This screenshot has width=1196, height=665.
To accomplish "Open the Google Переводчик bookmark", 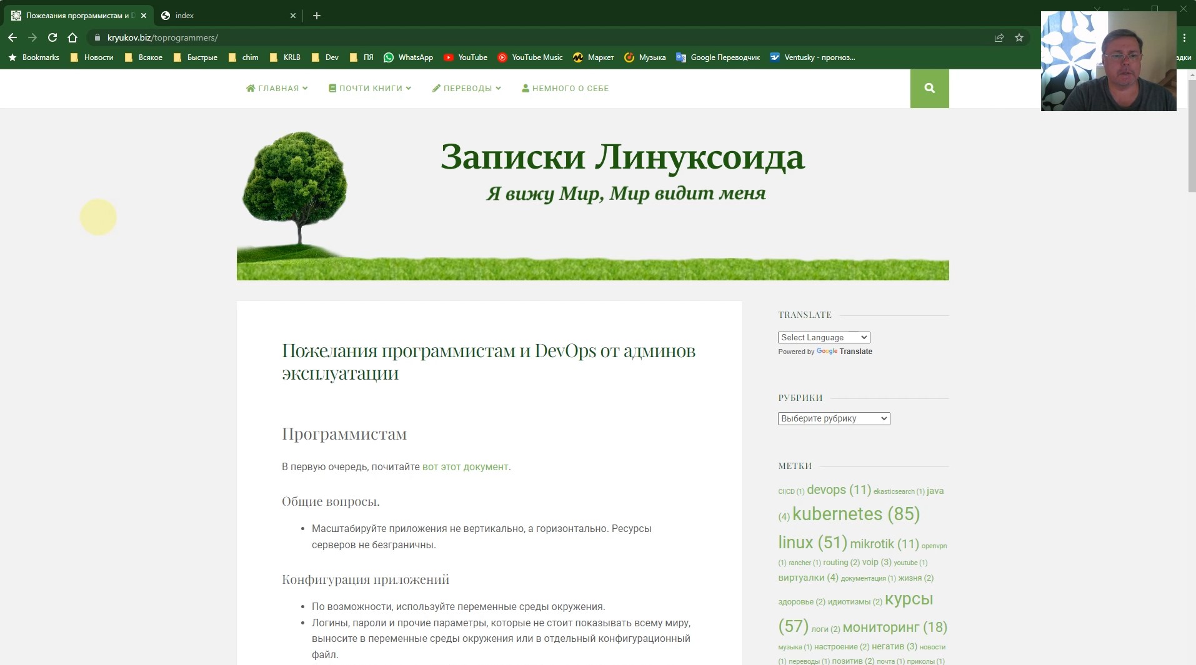I will pyautogui.click(x=718, y=57).
